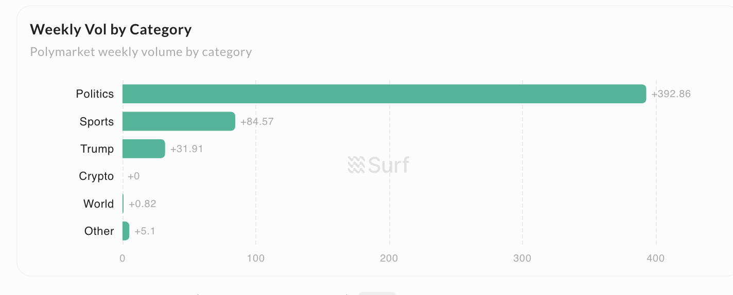Select the Other category bar

coord(126,231)
